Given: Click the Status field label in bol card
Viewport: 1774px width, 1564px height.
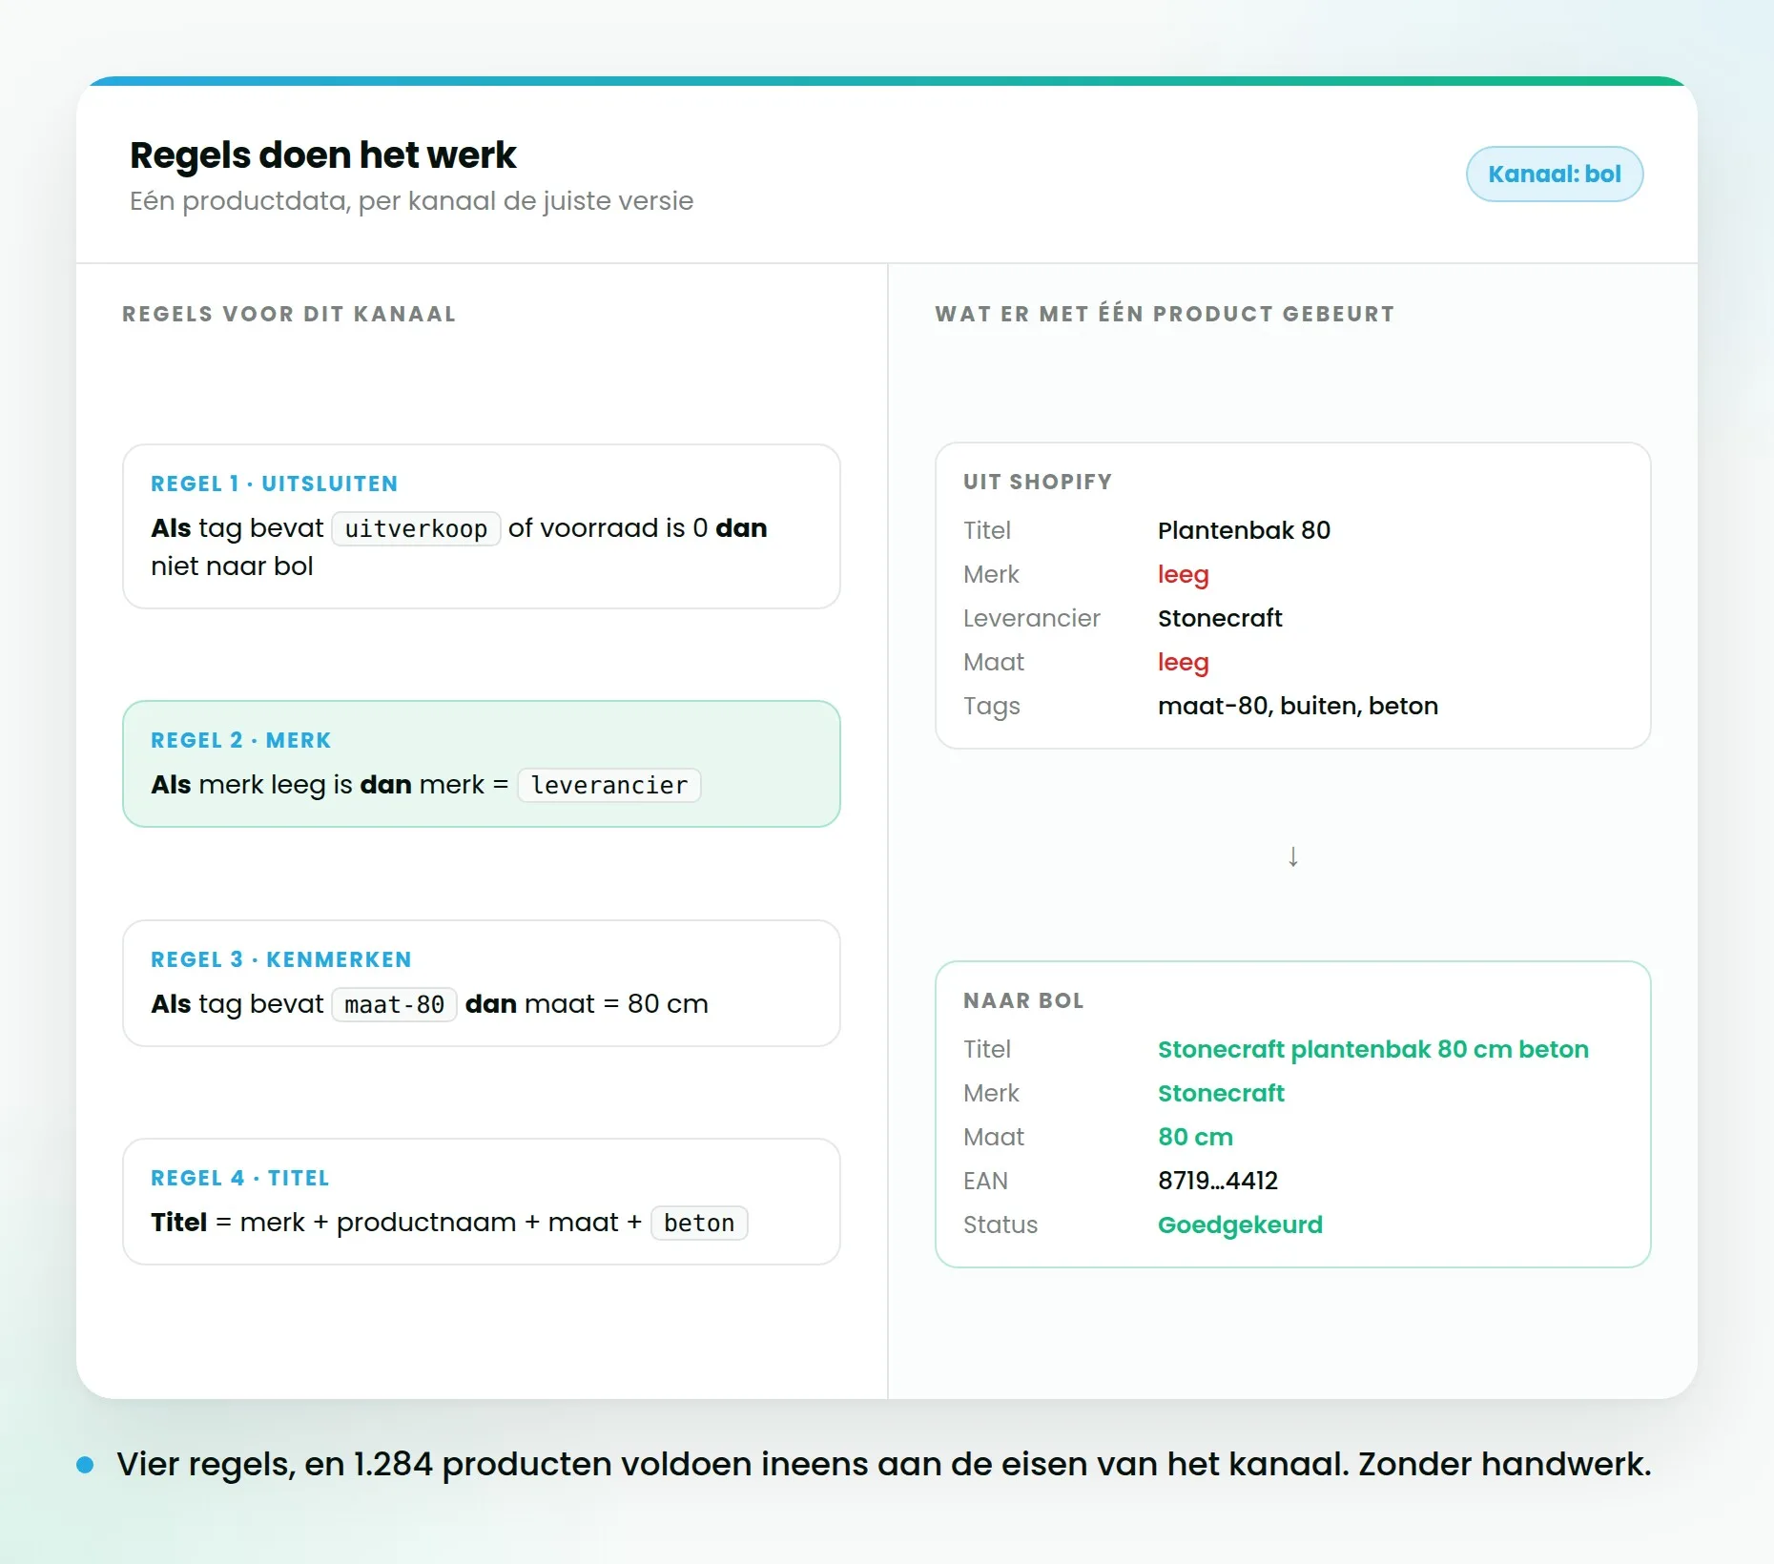Looking at the screenshot, I should tap(1000, 1224).
